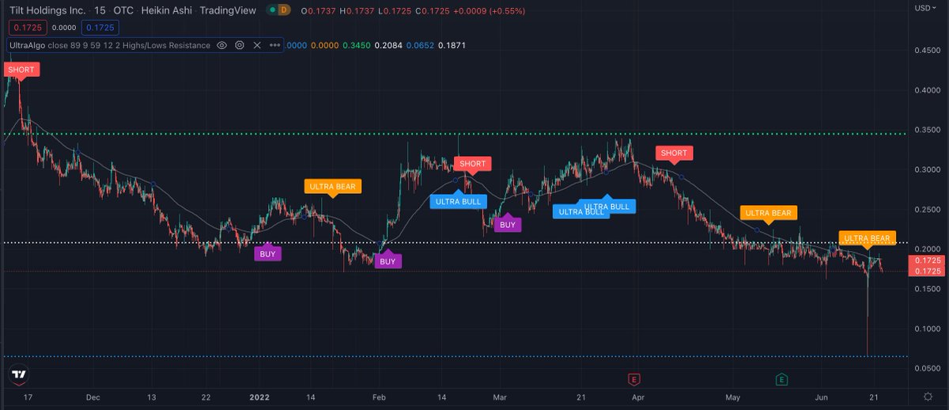This screenshot has width=949, height=410.
Task: Click the ULTRA BEAR label in May
Action: 769,213
